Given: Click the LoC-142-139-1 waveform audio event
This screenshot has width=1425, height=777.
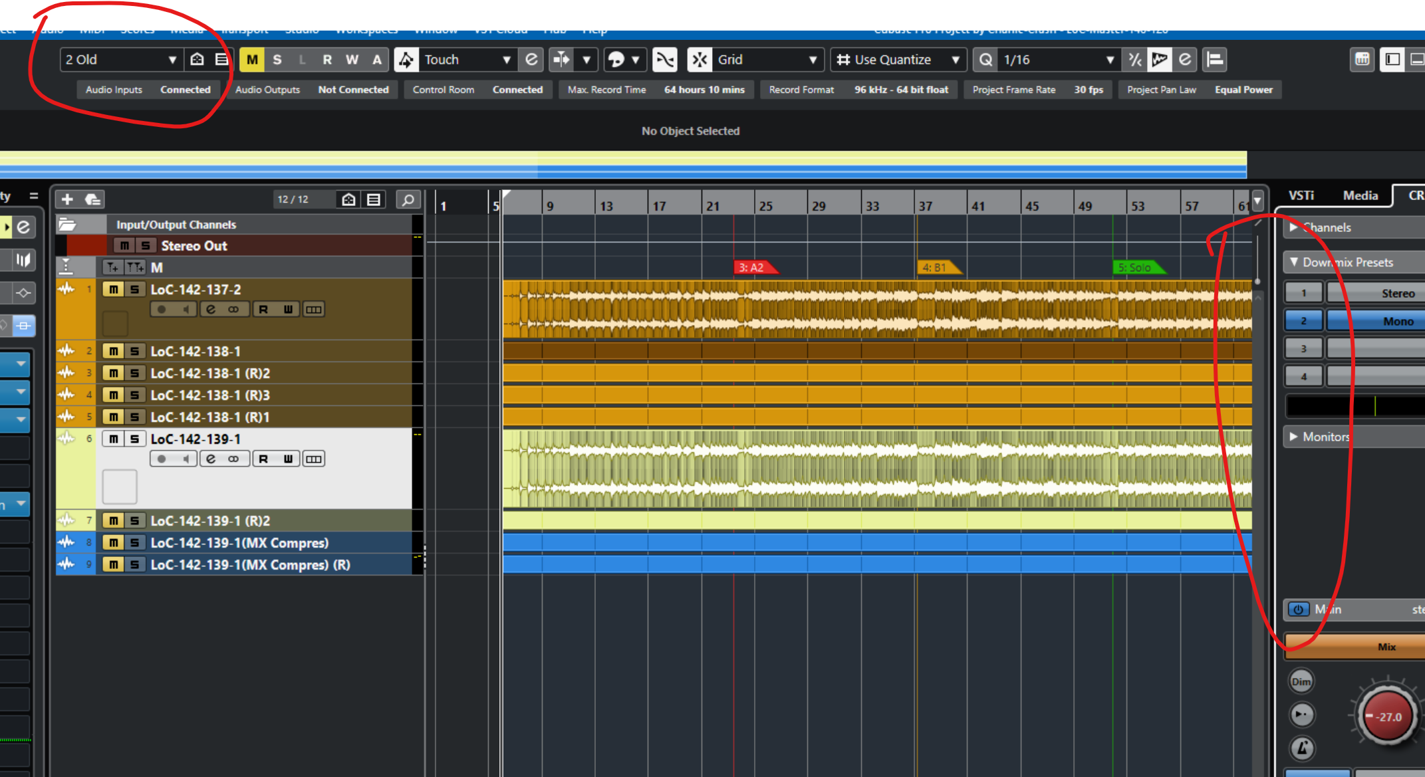Looking at the screenshot, I should [x=877, y=469].
